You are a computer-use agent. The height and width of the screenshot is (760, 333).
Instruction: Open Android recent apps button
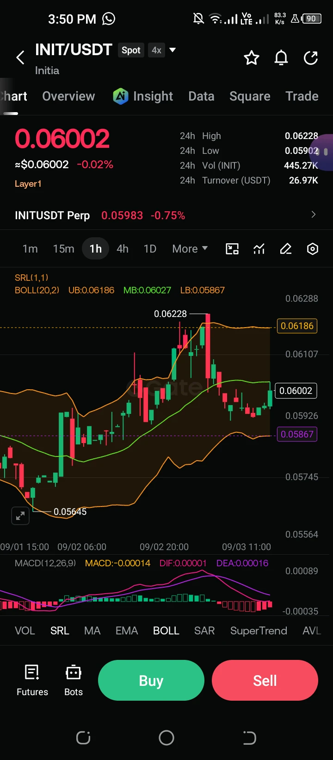[x=83, y=737]
